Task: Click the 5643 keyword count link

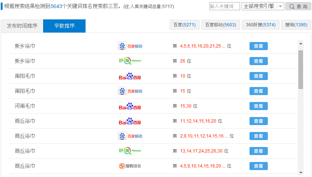Action: click(56, 6)
